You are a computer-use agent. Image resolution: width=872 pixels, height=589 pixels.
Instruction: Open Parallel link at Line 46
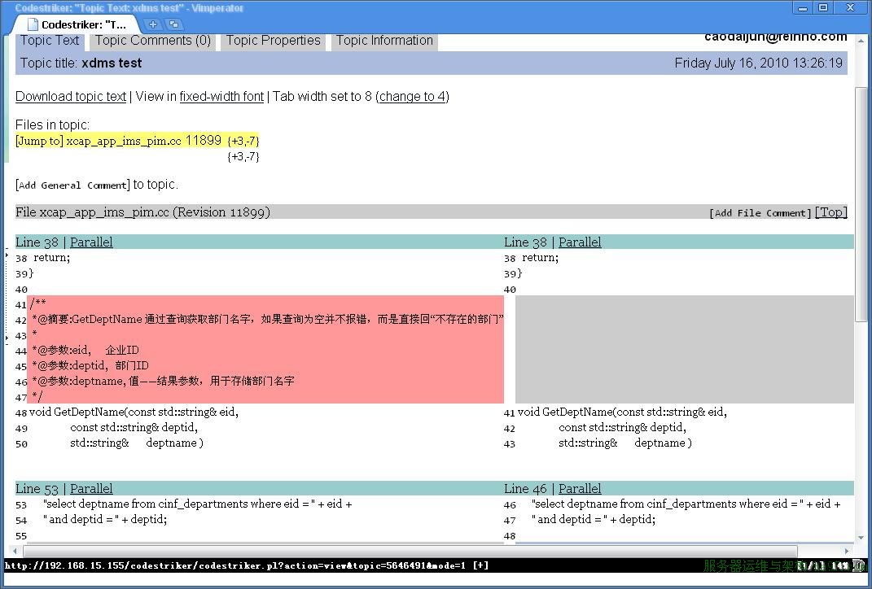[x=580, y=488]
